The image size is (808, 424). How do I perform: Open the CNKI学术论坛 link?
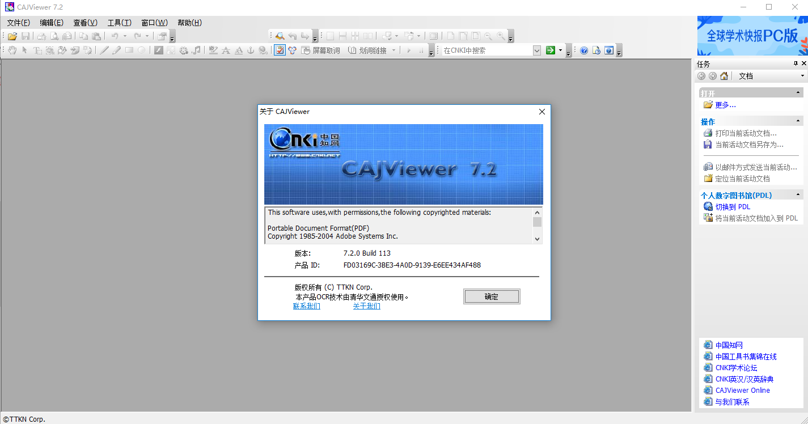(736, 368)
